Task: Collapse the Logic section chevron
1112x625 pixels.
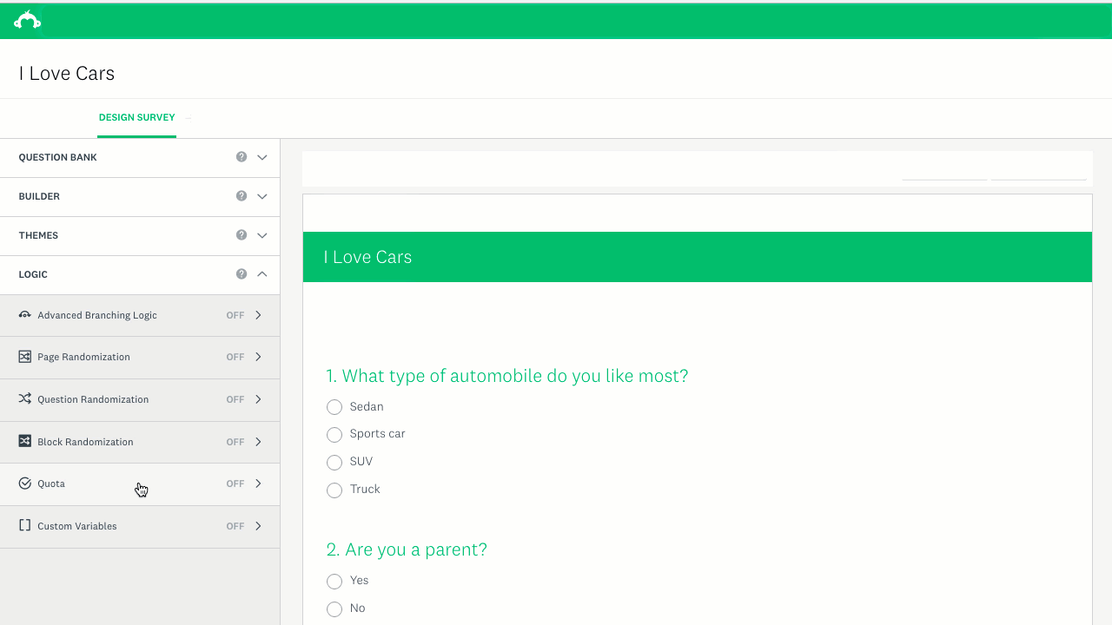Action: [262, 274]
